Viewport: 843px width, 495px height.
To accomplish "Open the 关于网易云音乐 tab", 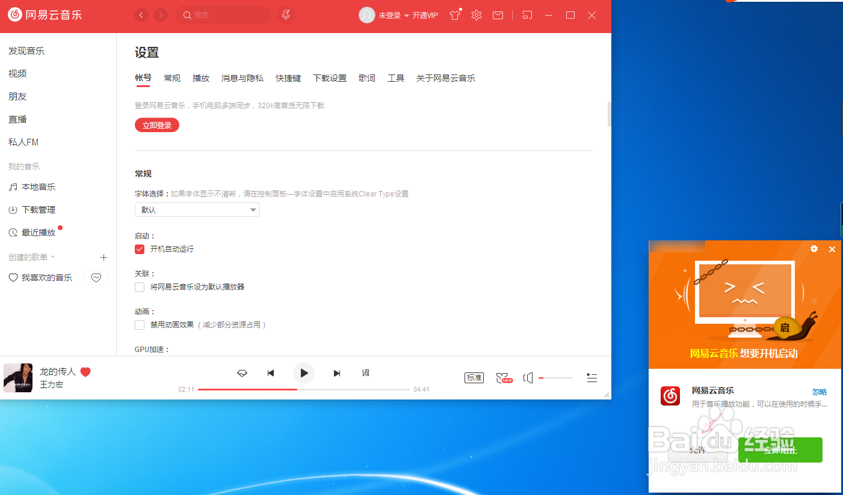I will pyautogui.click(x=446, y=78).
